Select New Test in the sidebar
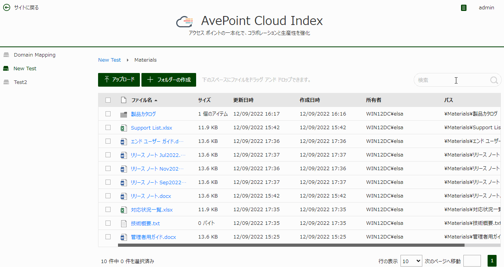 coord(25,69)
